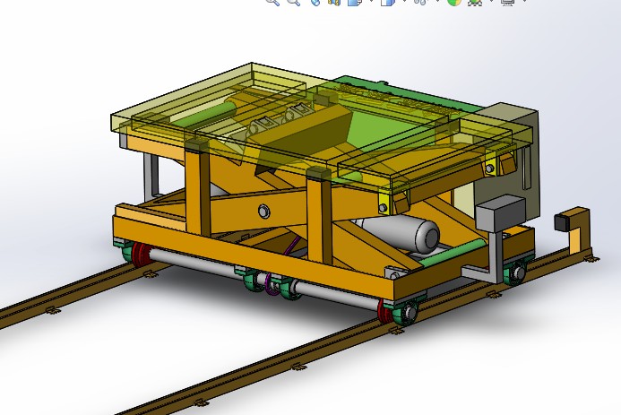
Task: Select the Zoom to Area magnifier icon
Action: (293, 2)
